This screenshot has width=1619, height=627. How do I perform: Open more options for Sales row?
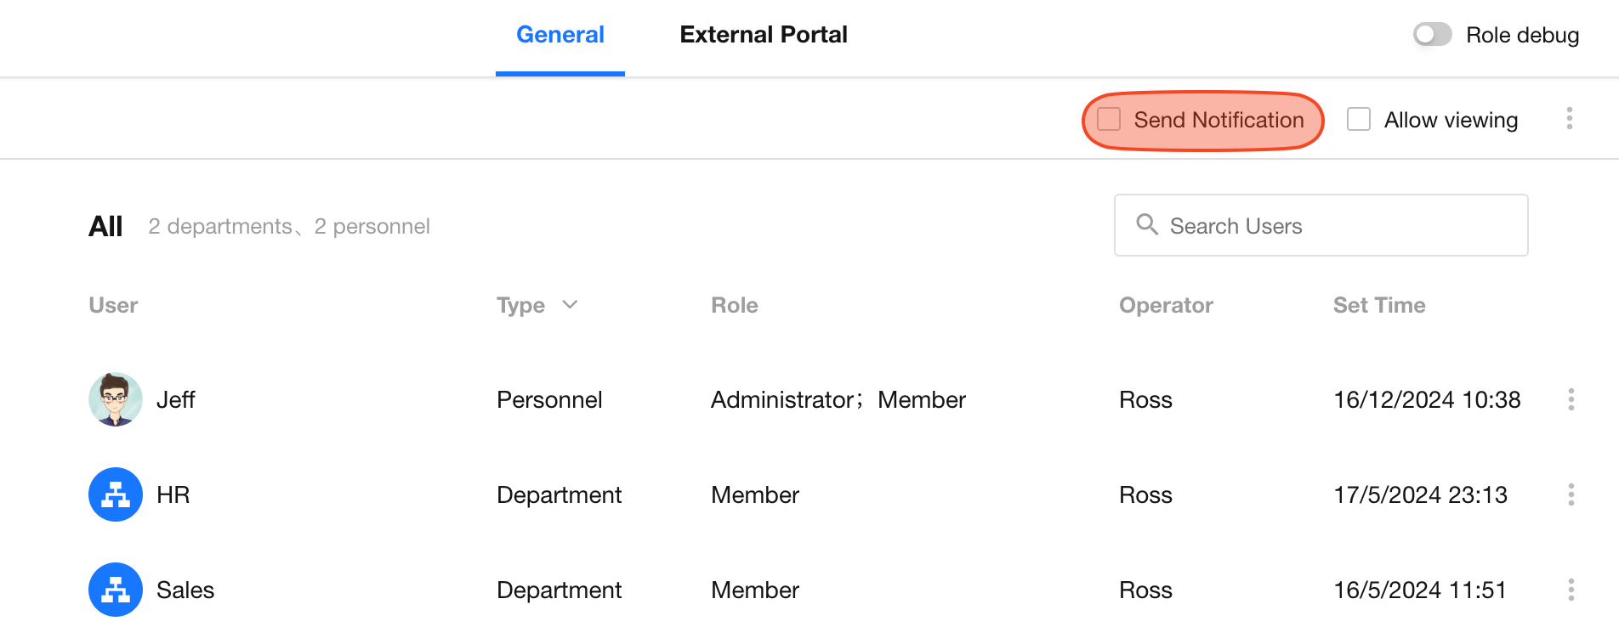pos(1571,590)
